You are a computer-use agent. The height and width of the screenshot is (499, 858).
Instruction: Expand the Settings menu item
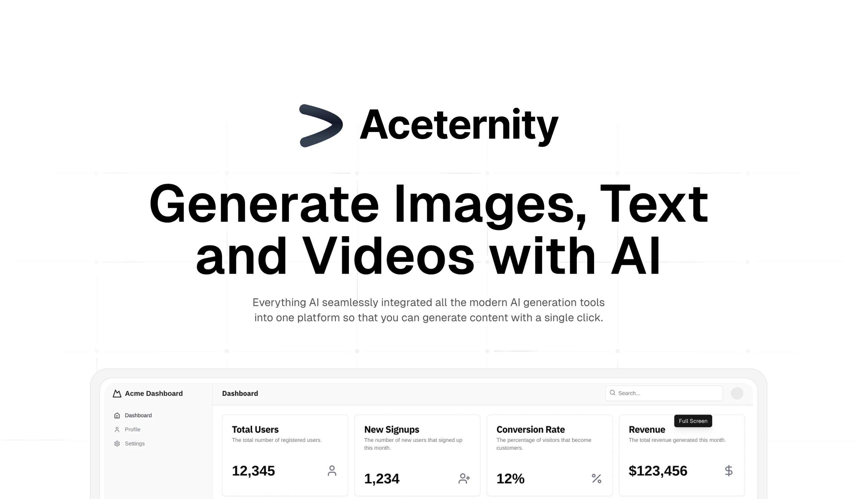pyautogui.click(x=135, y=443)
